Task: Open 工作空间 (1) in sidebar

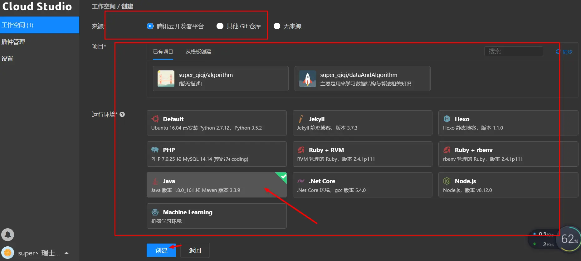Action: pyautogui.click(x=40, y=25)
